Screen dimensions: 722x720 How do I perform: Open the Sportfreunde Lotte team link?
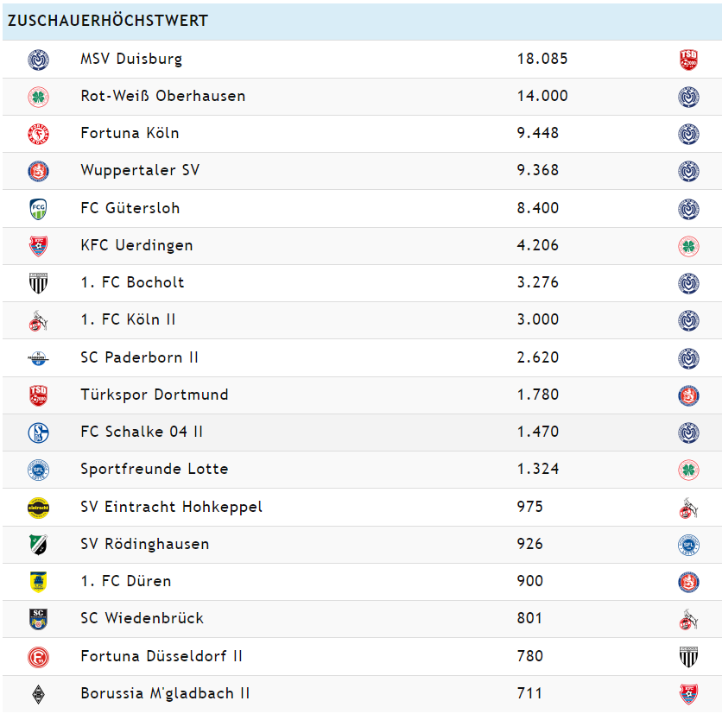click(155, 470)
